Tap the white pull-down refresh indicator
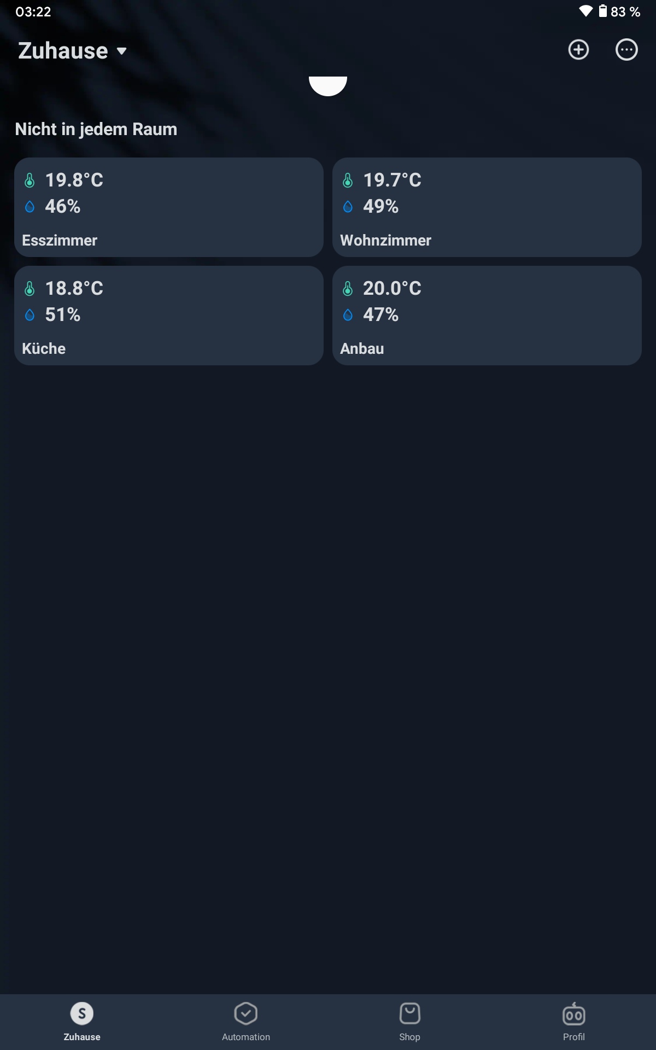Image resolution: width=656 pixels, height=1050 pixels. click(328, 86)
